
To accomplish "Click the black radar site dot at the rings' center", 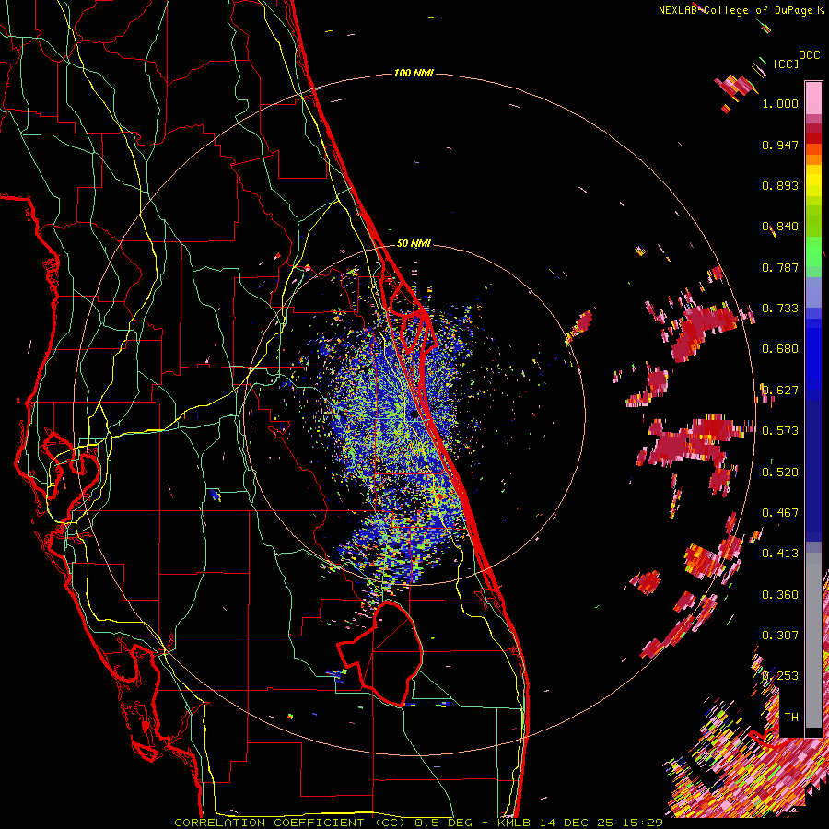I will tap(414, 416).
